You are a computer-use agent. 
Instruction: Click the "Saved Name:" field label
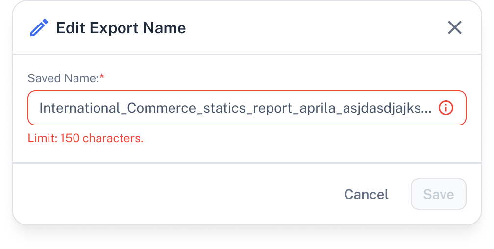63,78
